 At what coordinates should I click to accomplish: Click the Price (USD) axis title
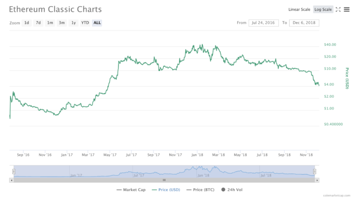click(x=347, y=78)
